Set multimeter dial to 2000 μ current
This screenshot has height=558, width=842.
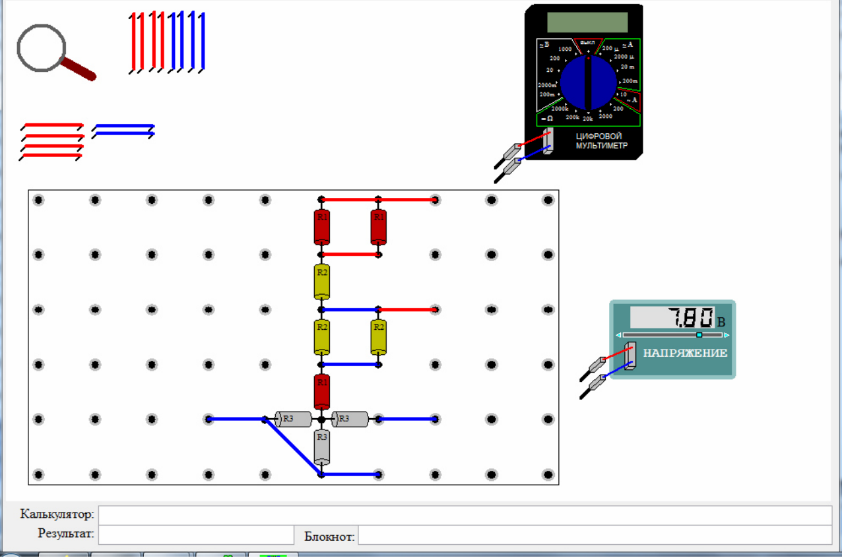click(624, 57)
